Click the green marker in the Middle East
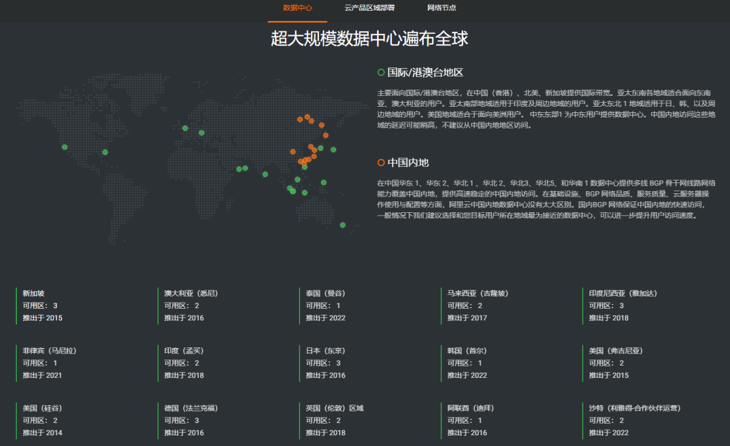Image resolution: width=730 pixels, height=446 pixels. point(245,168)
